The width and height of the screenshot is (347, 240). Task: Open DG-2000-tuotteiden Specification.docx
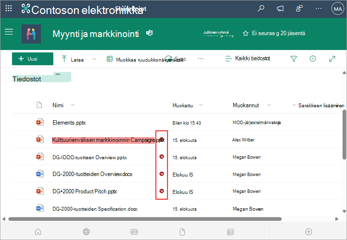click(x=95, y=209)
